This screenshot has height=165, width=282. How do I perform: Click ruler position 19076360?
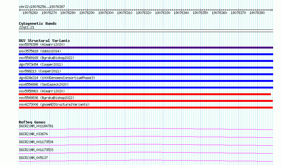point(219,13)
